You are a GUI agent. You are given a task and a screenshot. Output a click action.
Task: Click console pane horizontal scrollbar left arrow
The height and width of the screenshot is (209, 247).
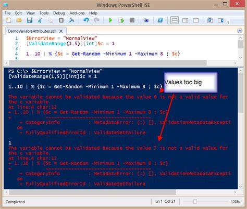coord(6,192)
